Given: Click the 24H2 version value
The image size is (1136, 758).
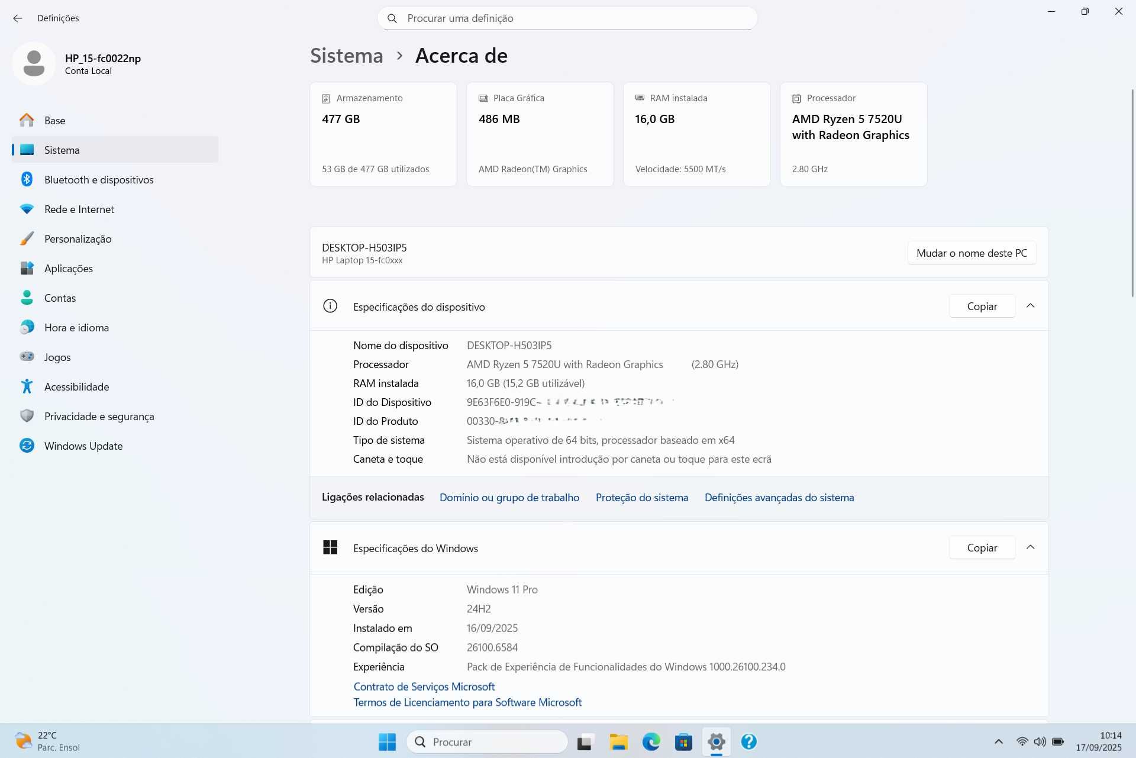Looking at the screenshot, I should (x=479, y=609).
